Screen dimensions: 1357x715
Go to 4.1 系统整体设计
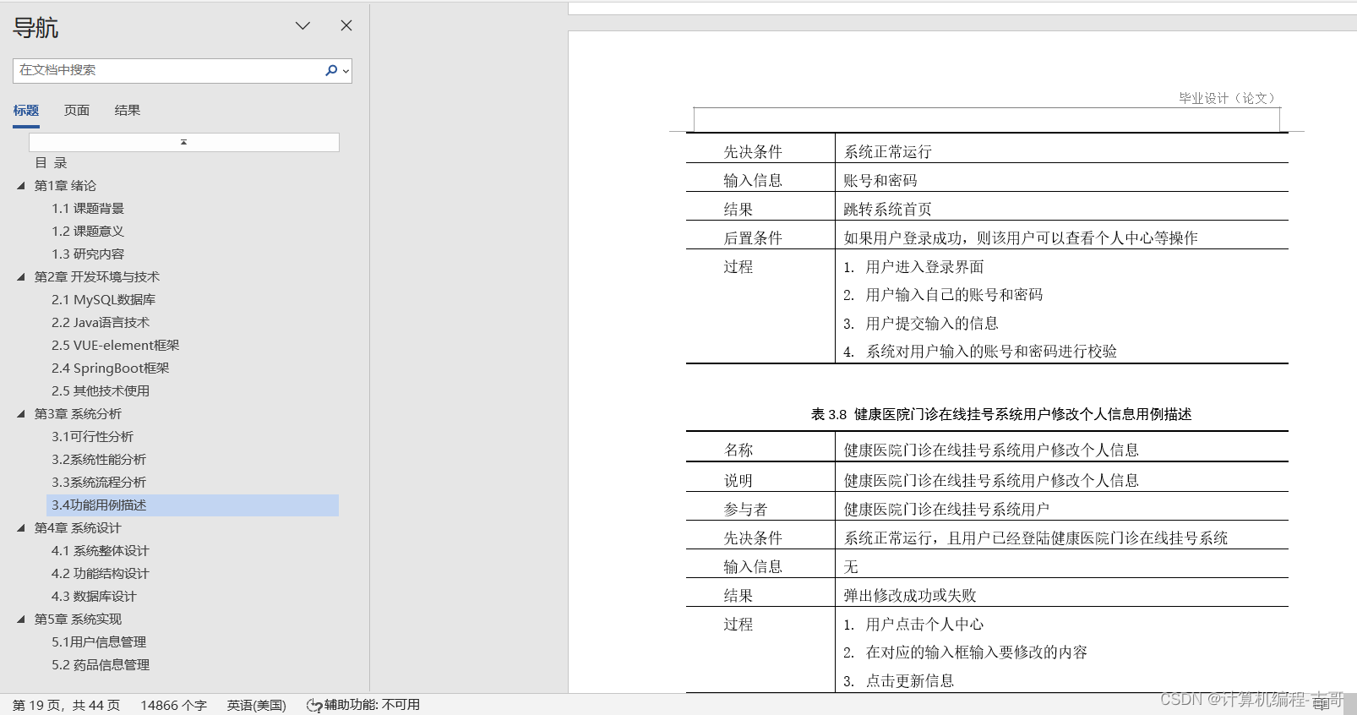101,551
